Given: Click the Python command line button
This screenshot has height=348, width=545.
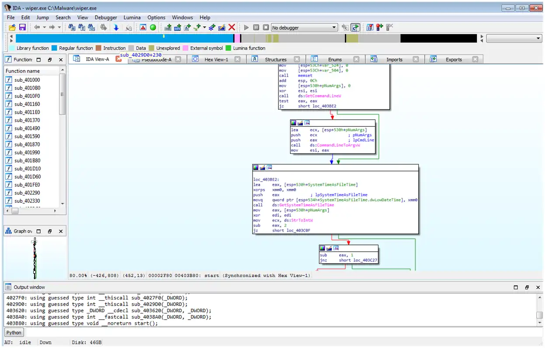Looking at the screenshot, I should 14,332.
